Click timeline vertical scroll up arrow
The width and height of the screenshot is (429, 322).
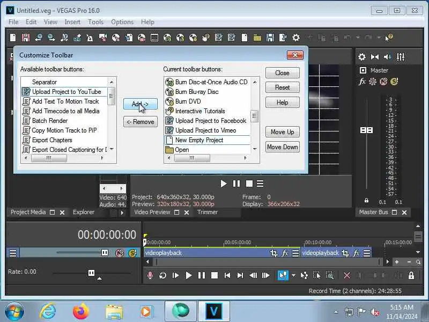[418, 226]
